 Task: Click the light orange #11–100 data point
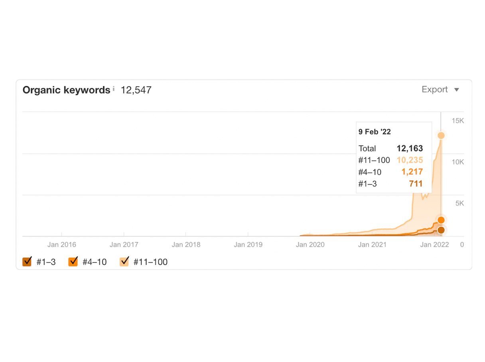pos(441,136)
